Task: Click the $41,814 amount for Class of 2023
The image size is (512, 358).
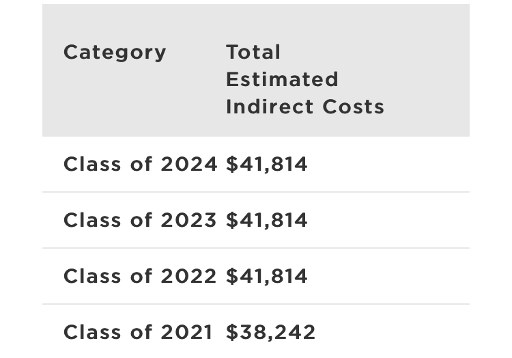Action: 267,221
